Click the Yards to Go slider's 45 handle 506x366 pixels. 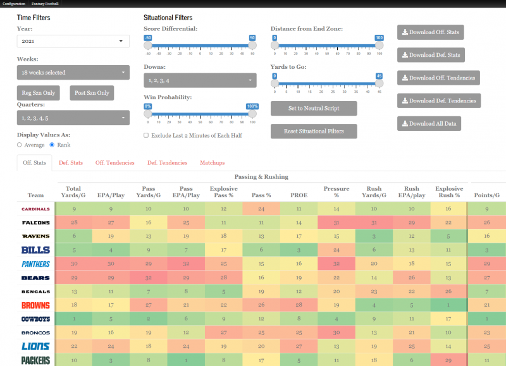(379, 83)
